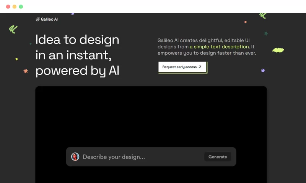This screenshot has height=183, width=306.
Task: Click the user avatar in the prompt bar
Action: [75, 157]
